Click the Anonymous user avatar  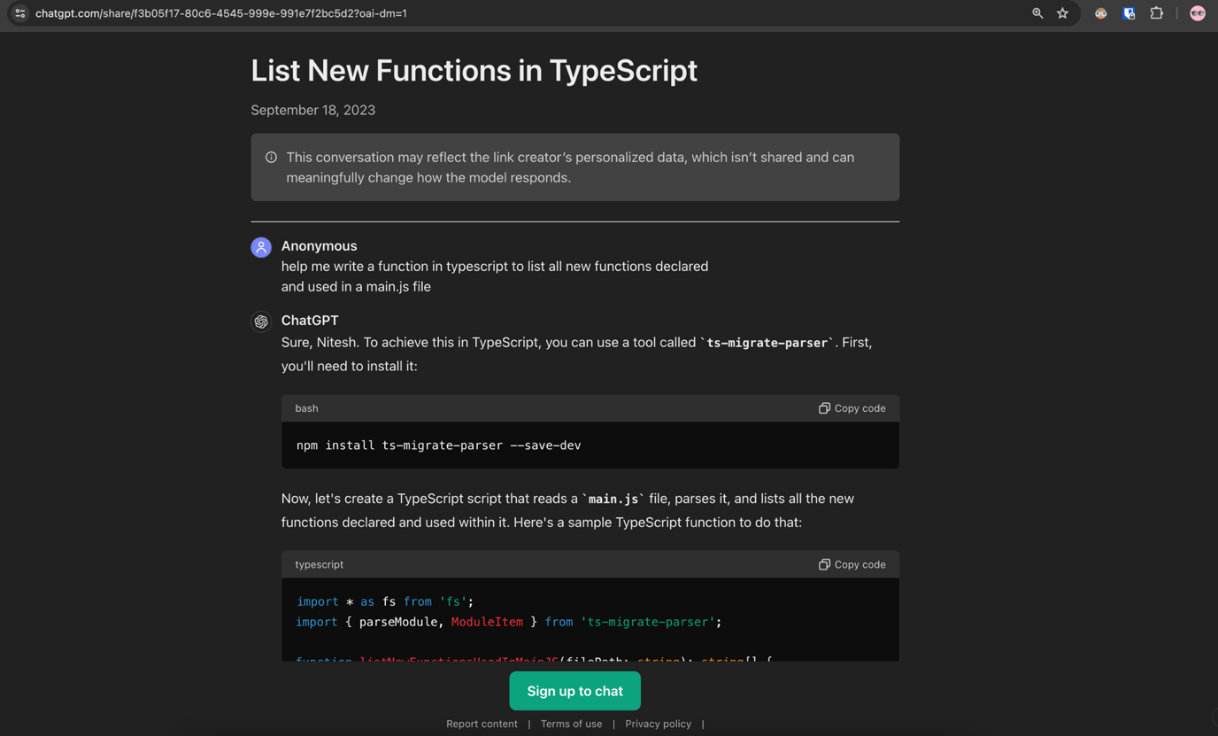pyautogui.click(x=261, y=247)
